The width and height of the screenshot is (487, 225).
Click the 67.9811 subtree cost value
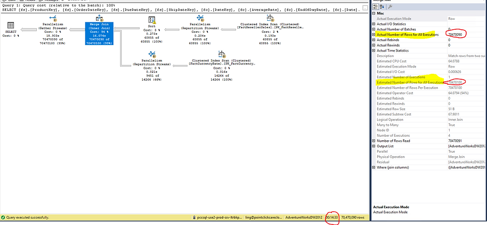pos(454,114)
